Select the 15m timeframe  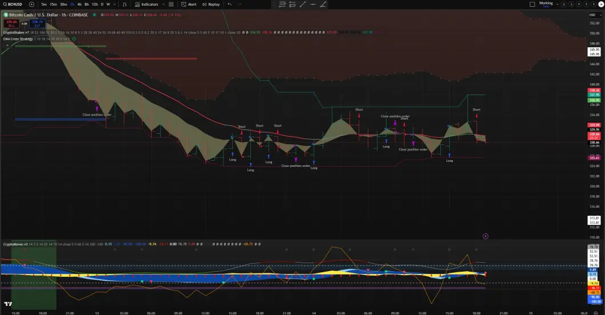53,4
